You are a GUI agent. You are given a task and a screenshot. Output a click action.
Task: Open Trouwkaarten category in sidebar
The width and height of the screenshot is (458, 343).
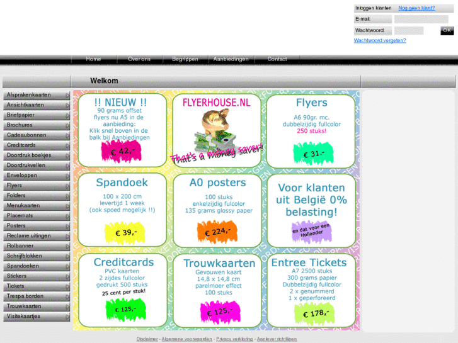click(37, 306)
